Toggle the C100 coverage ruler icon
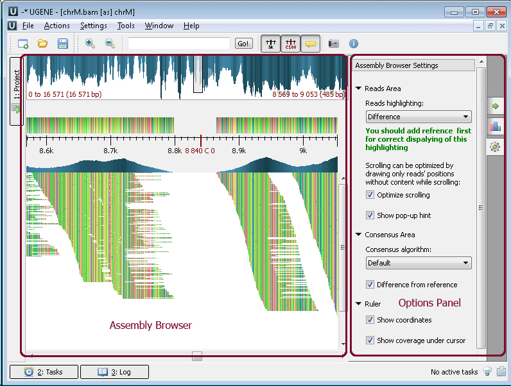Viewport: 511px width, 386px height. click(291, 44)
